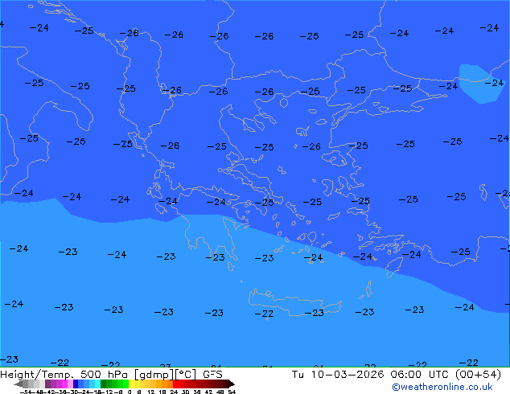Click the dark maroon right arrow end of legend
Viewport: 510px width, 394px height.
232,384
